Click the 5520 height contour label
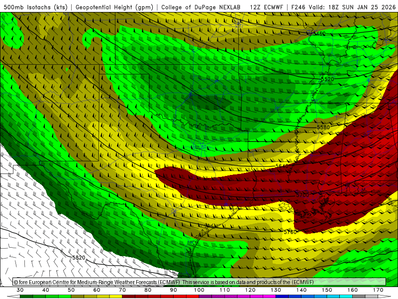This screenshot has height=299, width=398. [x=327, y=79]
